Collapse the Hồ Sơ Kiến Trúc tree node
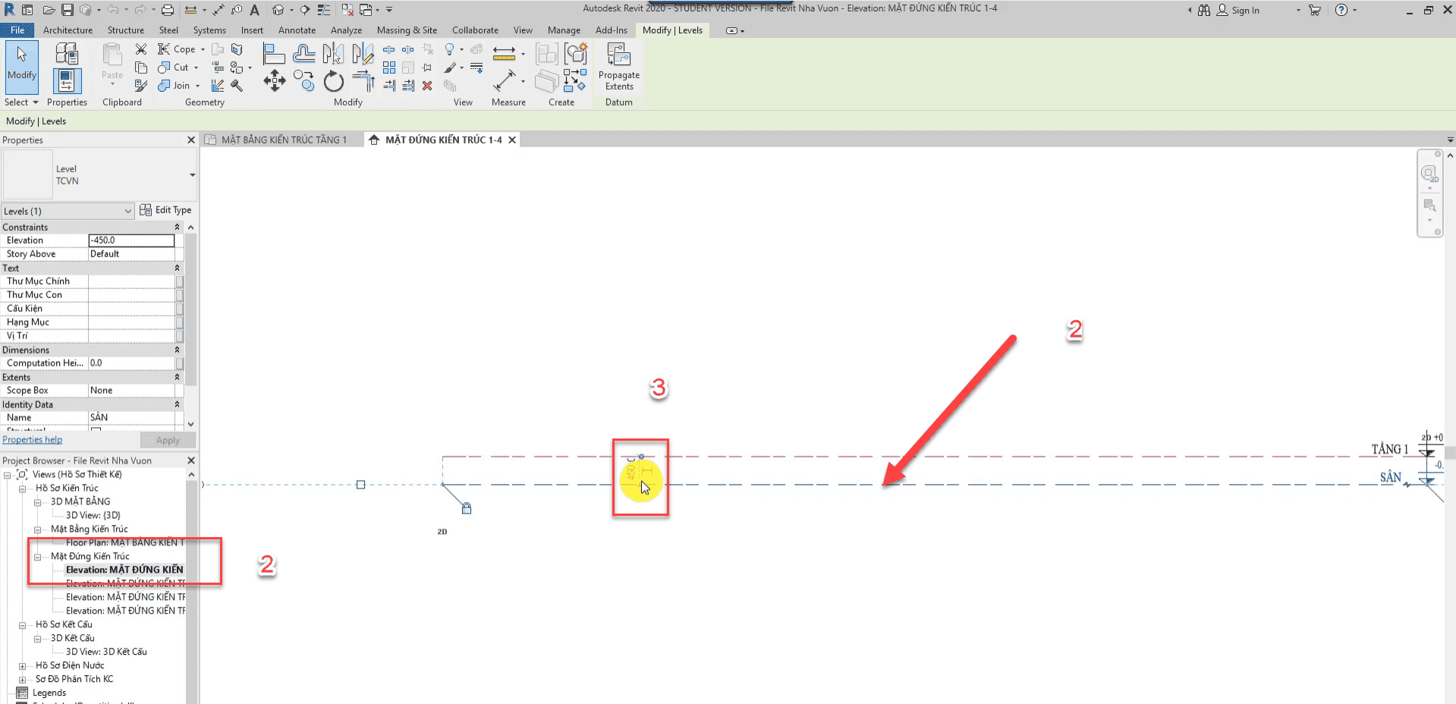 (22, 489)
